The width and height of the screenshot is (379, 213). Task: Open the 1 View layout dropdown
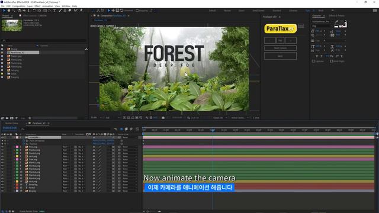tap(256, 118)
